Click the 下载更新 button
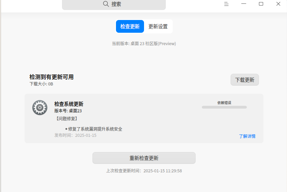Screen dimensions: 287x192 (245, 80)
